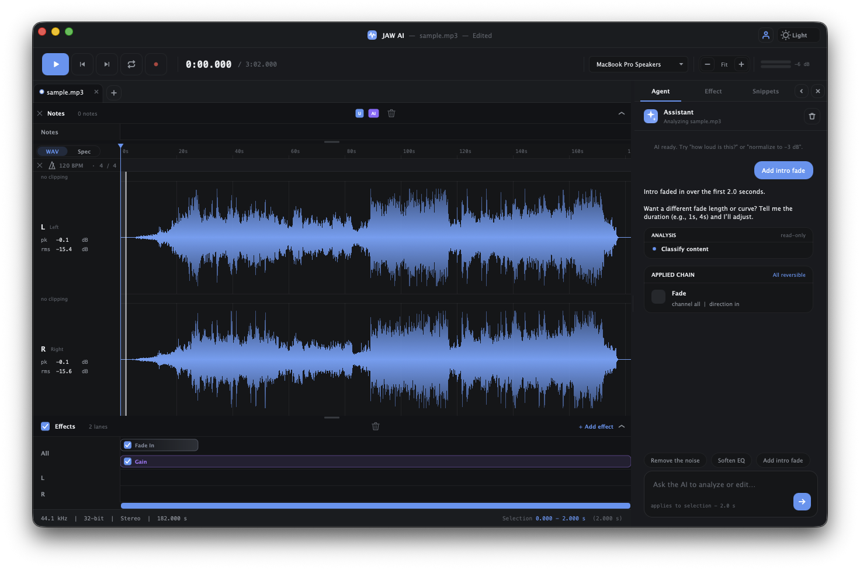This screenshot has width=860, height=570.
Task: Grab the handle above the timeline ruler
Action: coord(332,141)
